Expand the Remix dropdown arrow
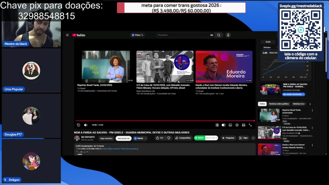Screen dimensions: 329x185 tap(146, 138)
